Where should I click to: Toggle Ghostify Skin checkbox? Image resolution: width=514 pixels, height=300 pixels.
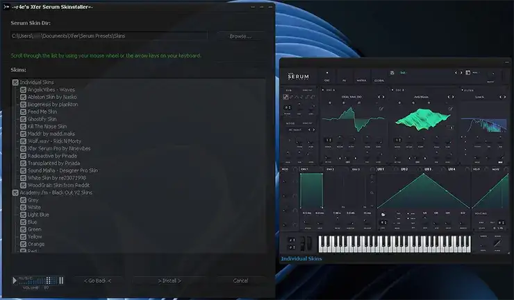(x=23, y=119)
